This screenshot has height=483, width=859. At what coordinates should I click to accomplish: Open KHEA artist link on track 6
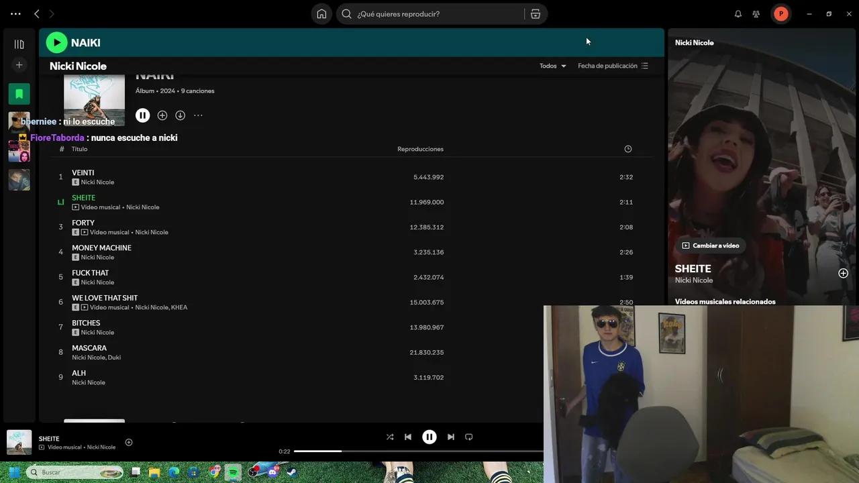tap(179, 308)
